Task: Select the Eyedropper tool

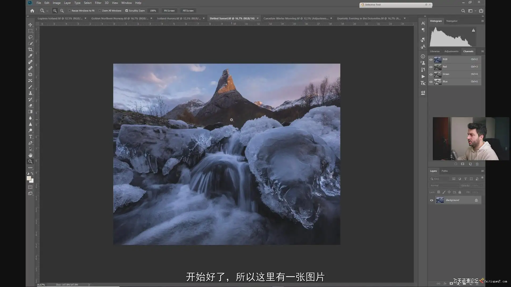Action: (x=30, y=56)
